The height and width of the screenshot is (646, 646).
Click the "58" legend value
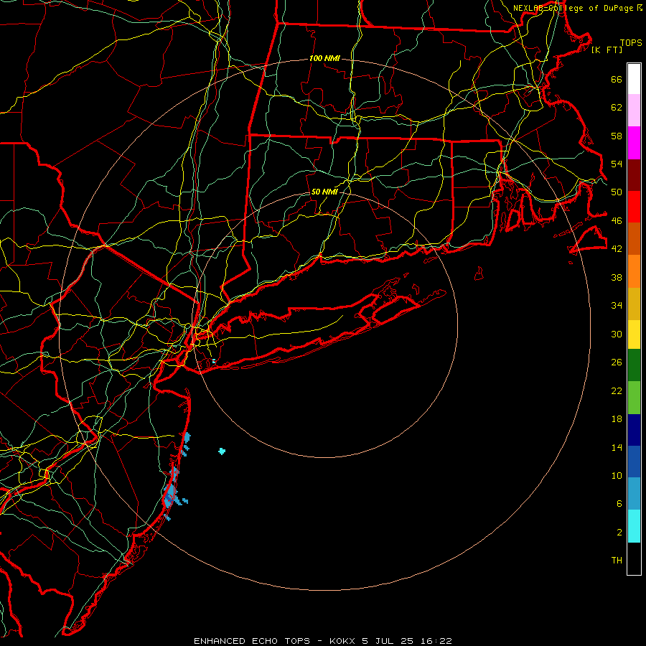pos(617,136)
